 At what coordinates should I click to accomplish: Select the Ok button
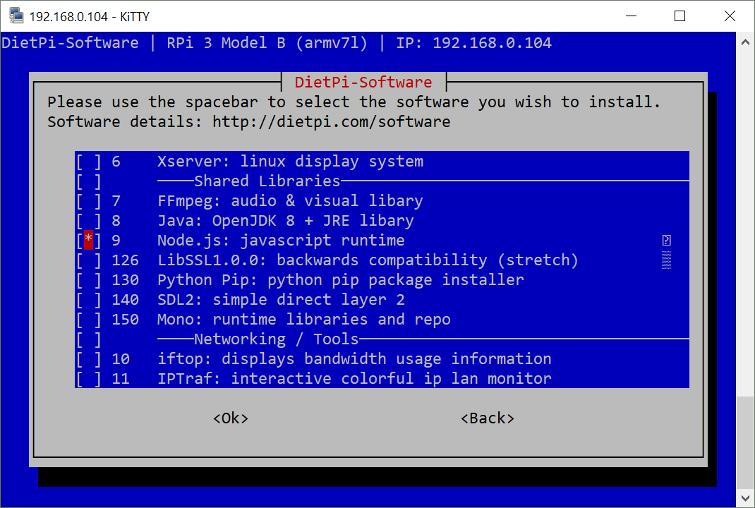click(x=231, y=418)
